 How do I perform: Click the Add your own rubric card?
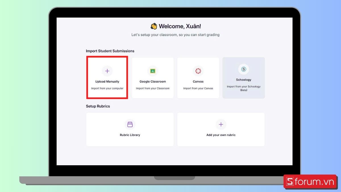click(x=221, y=129)
